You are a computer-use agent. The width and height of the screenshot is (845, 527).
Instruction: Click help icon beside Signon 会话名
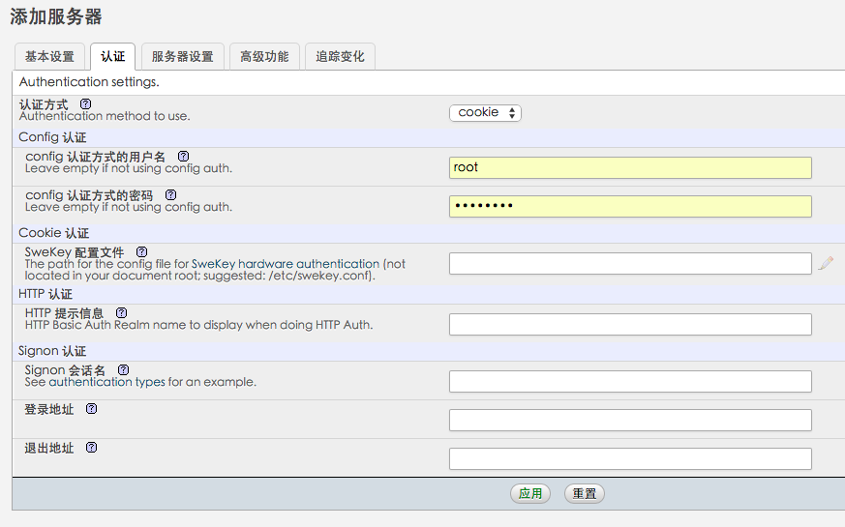click(123, 369)
